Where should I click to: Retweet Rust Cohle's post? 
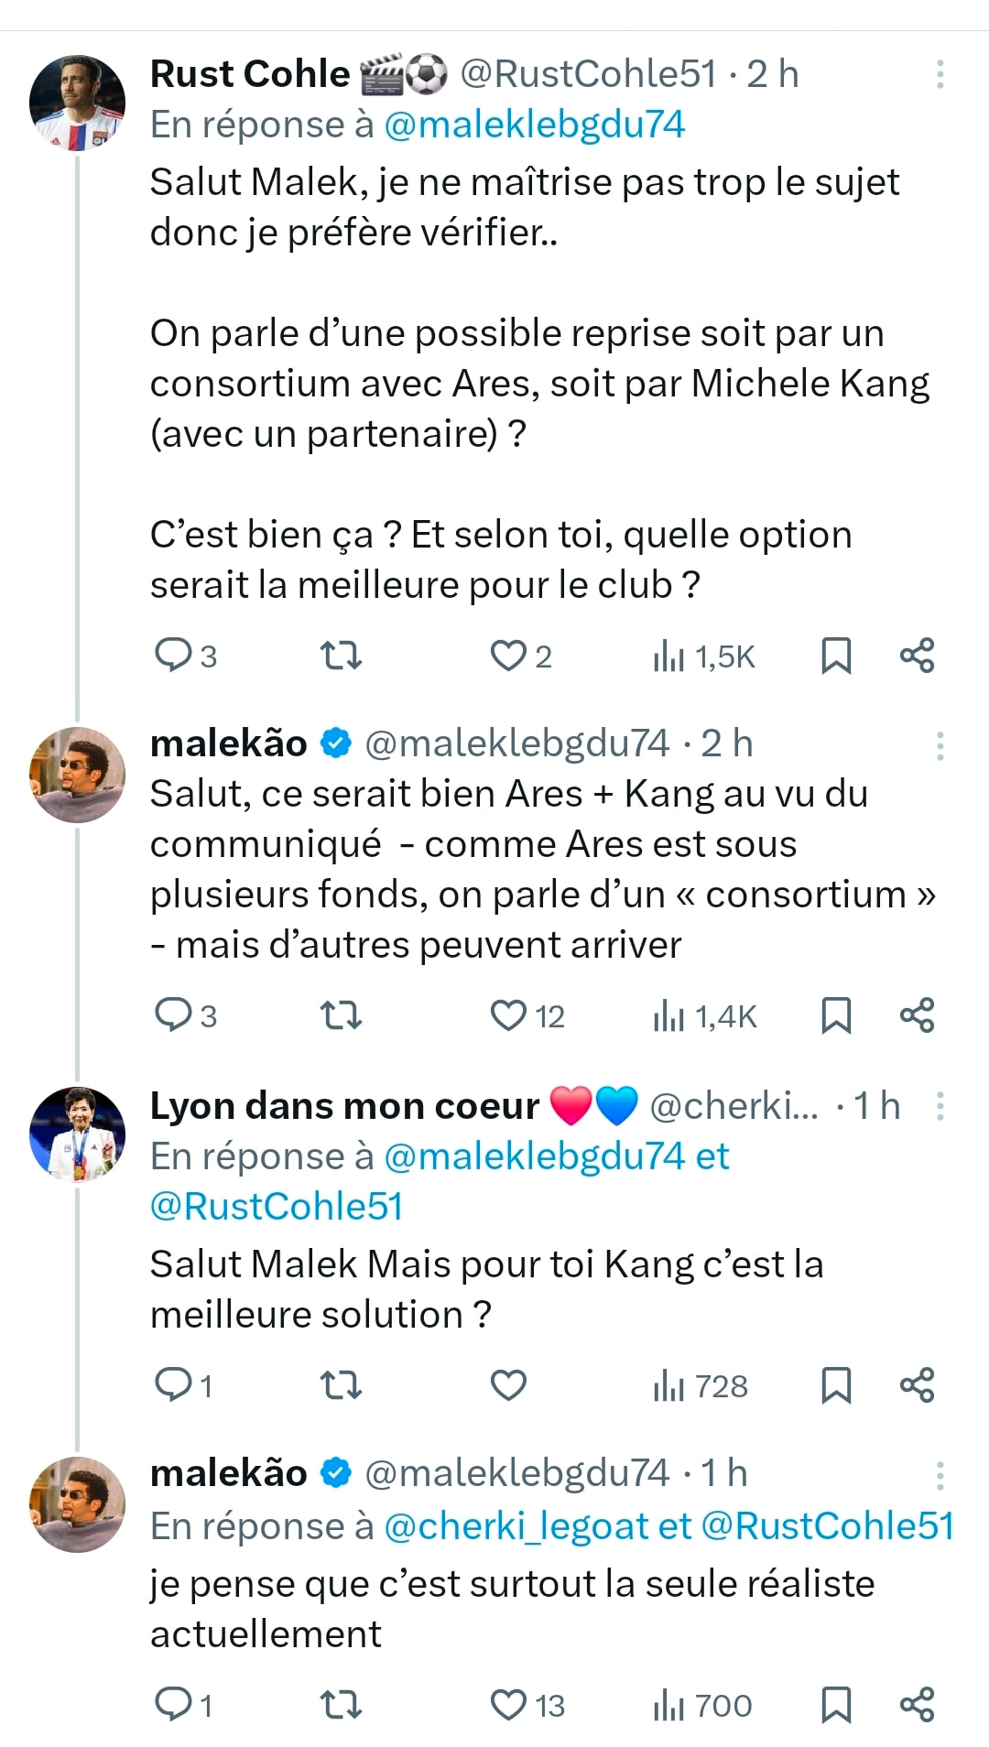[x=341, y=656]
